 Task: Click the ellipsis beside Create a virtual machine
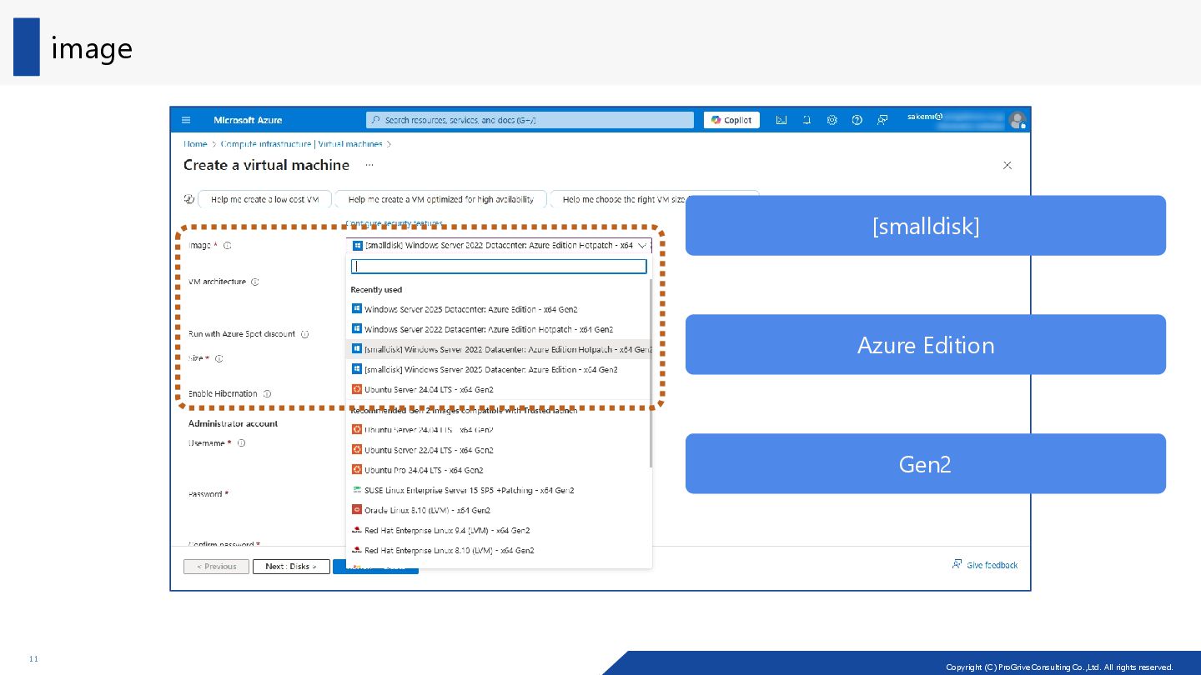[369, 165]
